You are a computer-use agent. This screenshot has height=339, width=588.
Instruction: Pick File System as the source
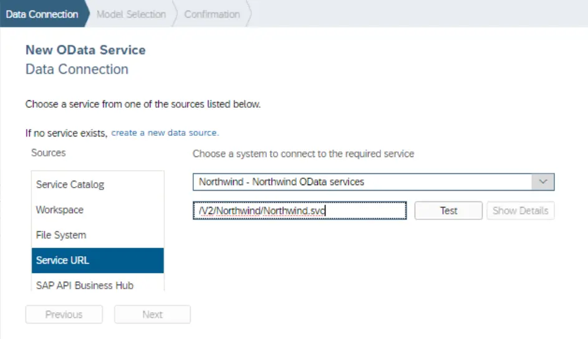pos(61,235)
